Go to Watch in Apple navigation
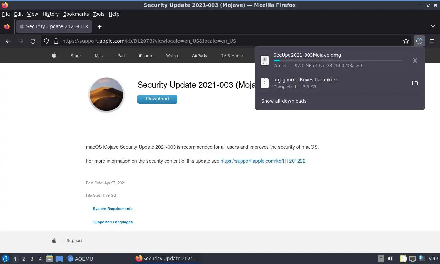The image size is (440, 264). click(x=172, y=56)
